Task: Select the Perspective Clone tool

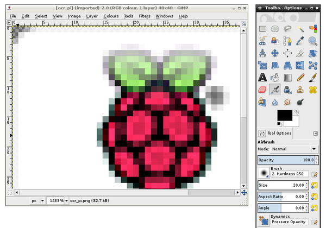Action: pyautogui.click(x=262, y=102)
